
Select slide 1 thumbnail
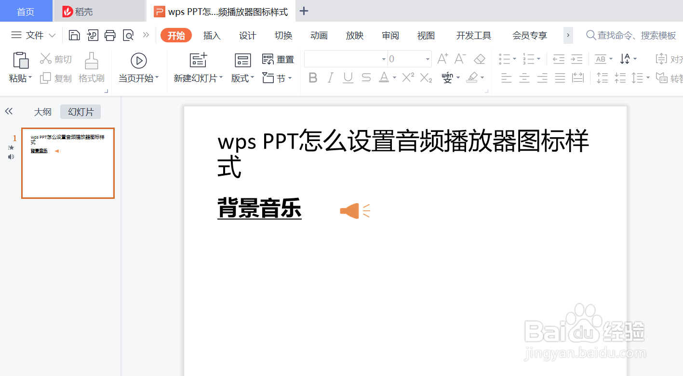[x=68, y=163]
